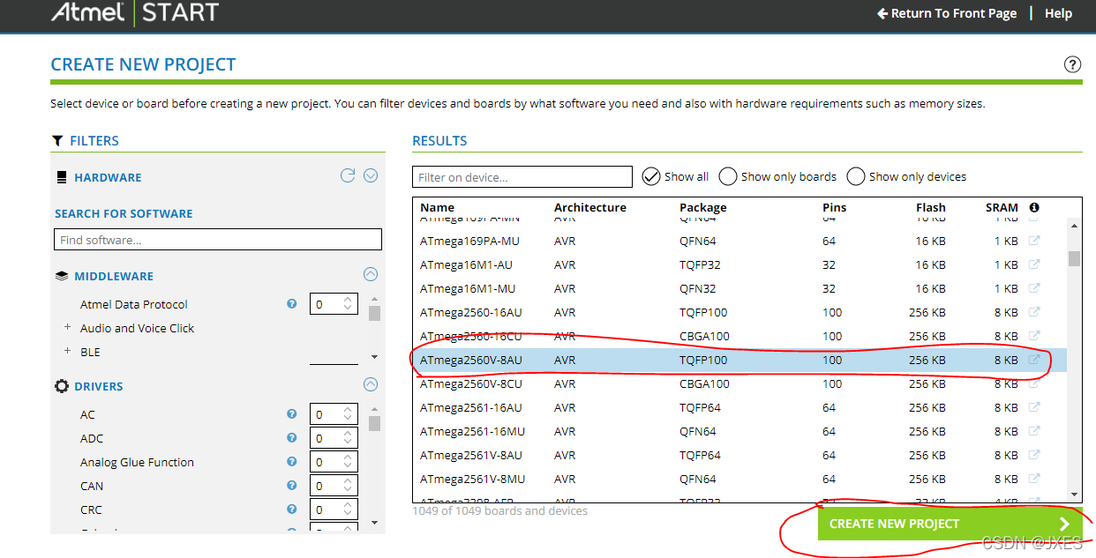Open the Help link in the header
This screenshot has height=558, width=1096.
pyautogui.click(x=1058, y=13)
